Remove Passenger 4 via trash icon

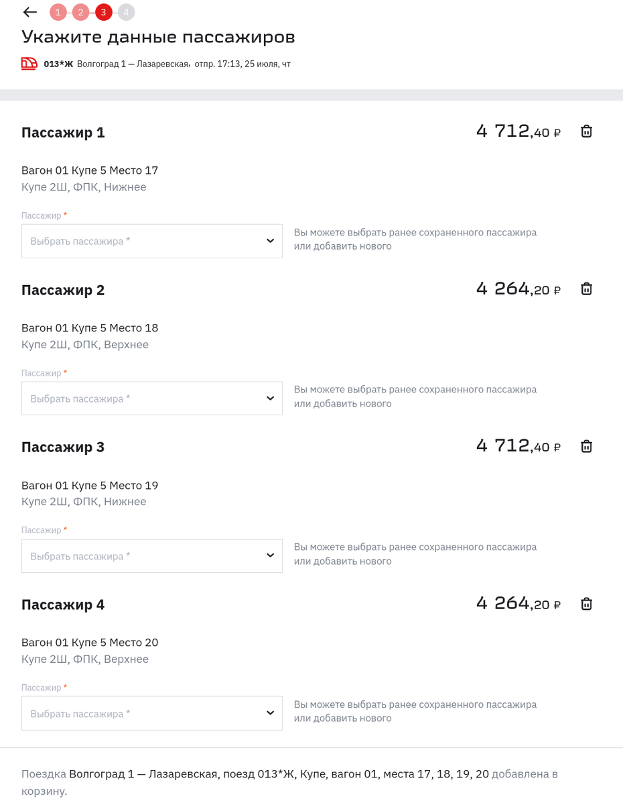(586, 604)
